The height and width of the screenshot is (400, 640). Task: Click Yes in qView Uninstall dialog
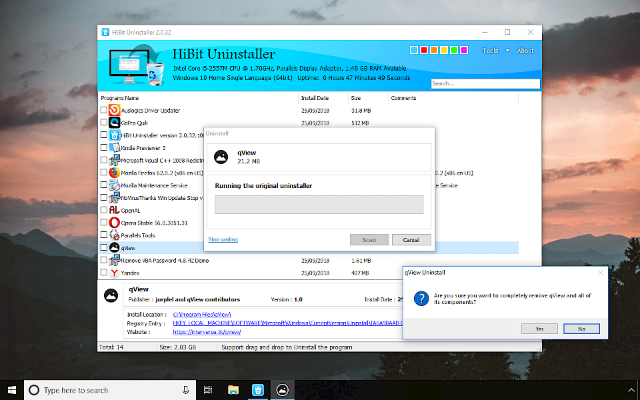[539, 329]
